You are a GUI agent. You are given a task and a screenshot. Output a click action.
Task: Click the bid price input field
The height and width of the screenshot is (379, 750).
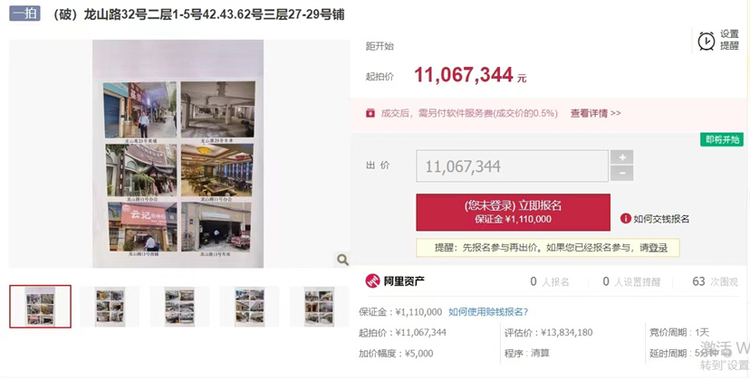click(x=512, y=166)
